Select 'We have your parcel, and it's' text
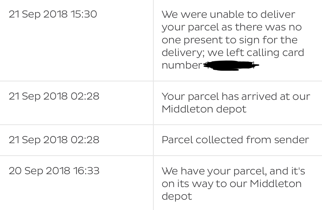This screenshot has height=210, width=322. [233, 171]
